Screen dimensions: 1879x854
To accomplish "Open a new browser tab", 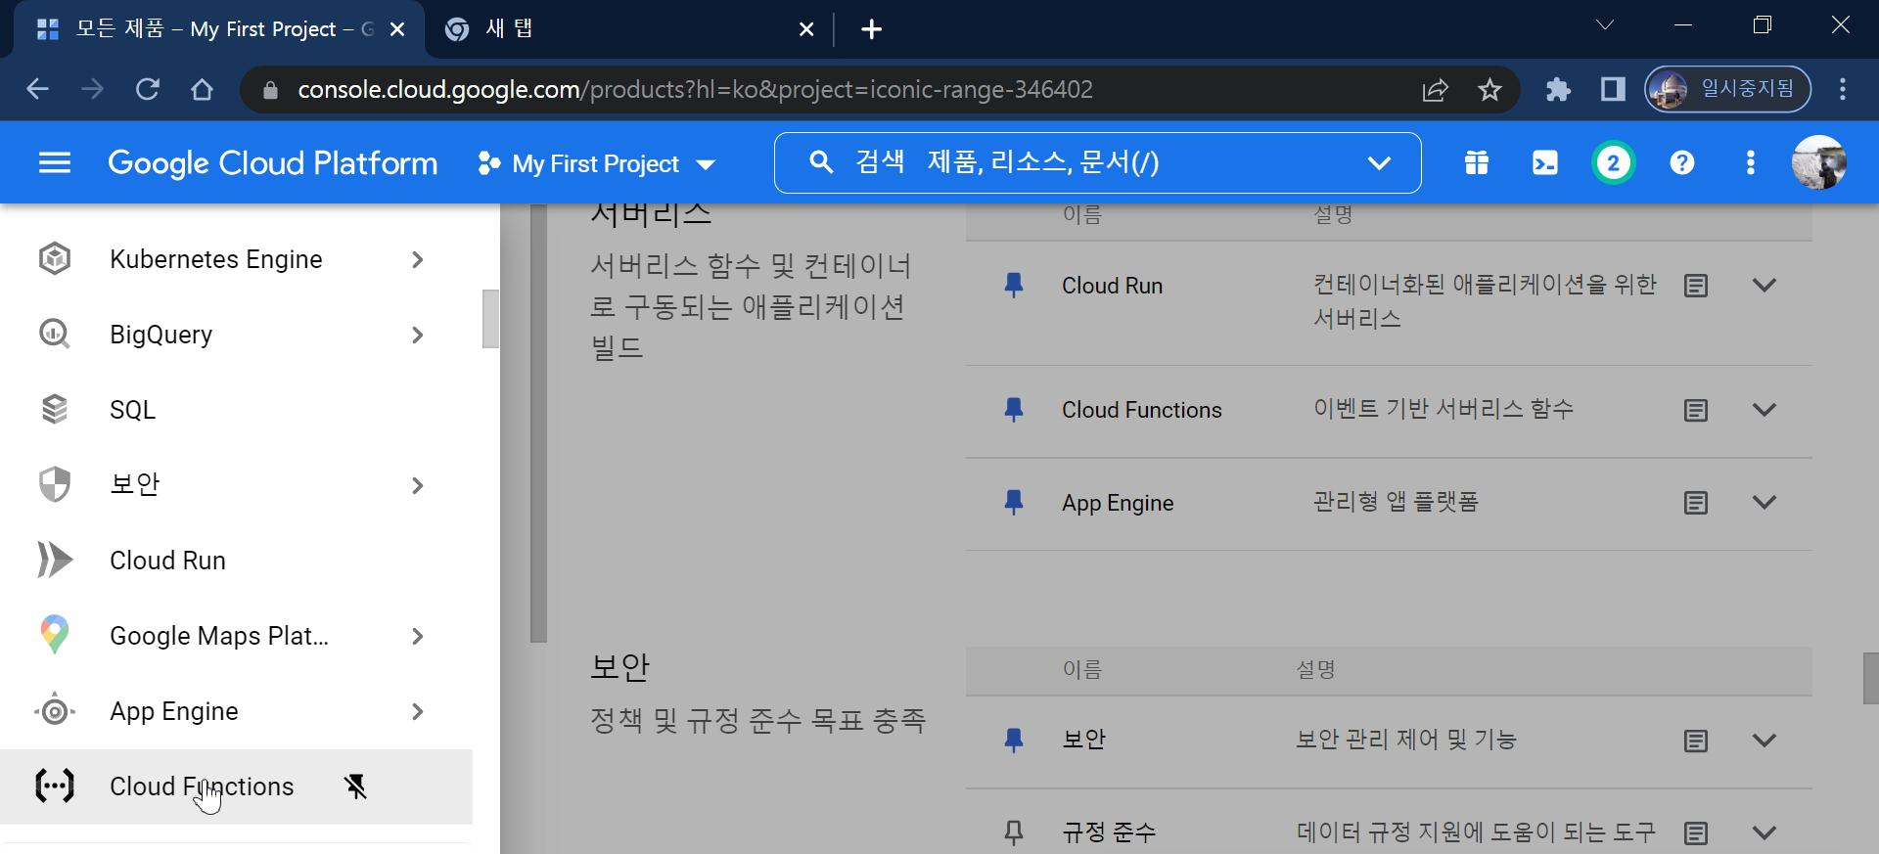I will tap(871, 29).
